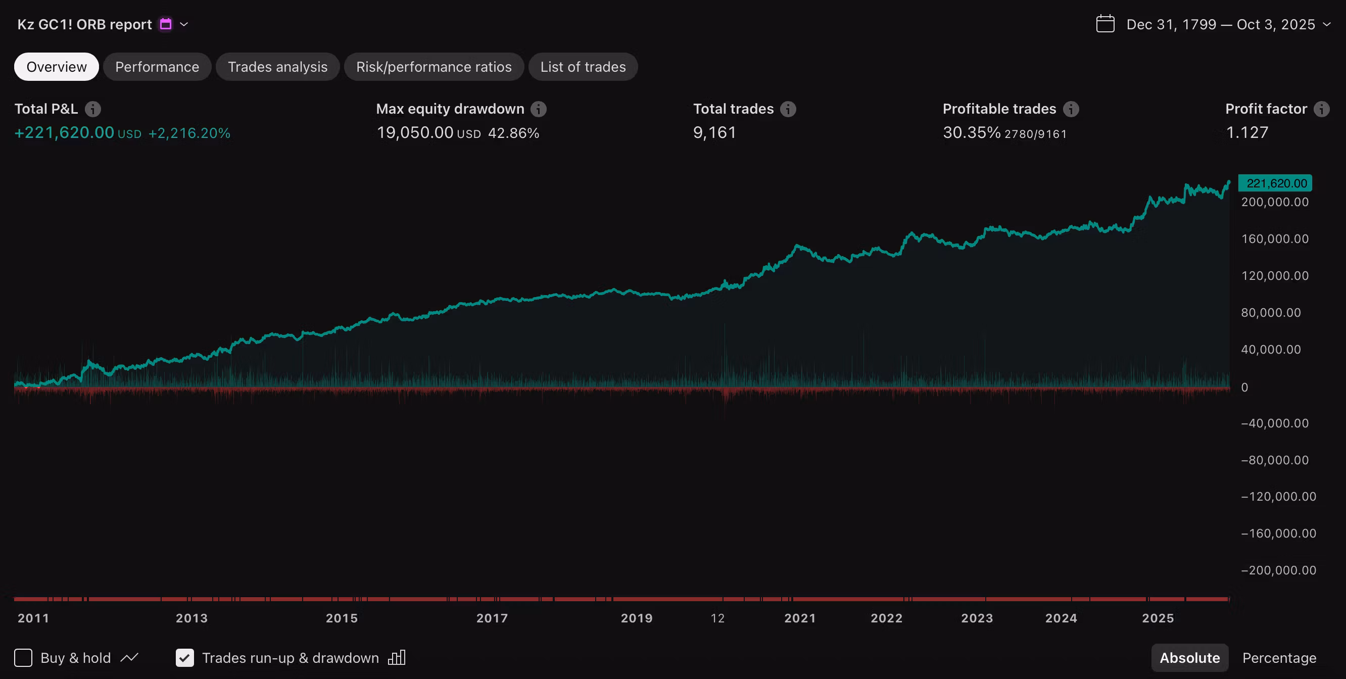The height and width of the screenshot is (679, 1346).
Task: Click the 2025 label on time axis
Action: click(x=1158, y=618)
